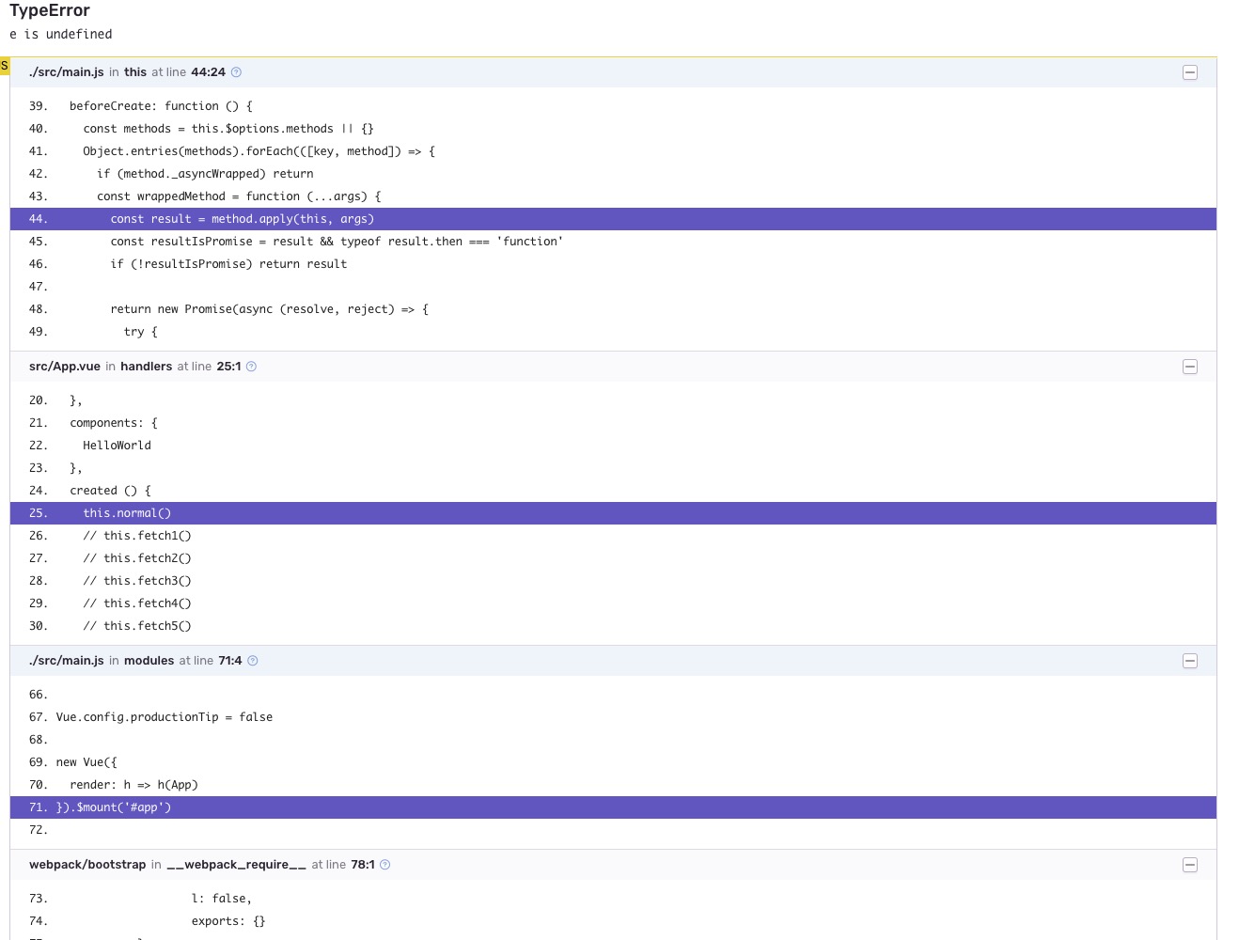Viewport: 1239px width, 940px height.
Task: Click line 21 components code
Action: click(x=114, y=423)
